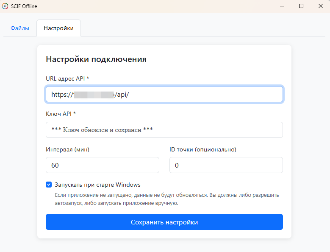Click the Запускать при старте Windows label text
Screen dimensions: 330x252
click(97, 185)
